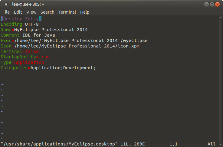Screen dimensions: 223x147
Task: Click the Terminal false value
Action: (x=32, y=51)
